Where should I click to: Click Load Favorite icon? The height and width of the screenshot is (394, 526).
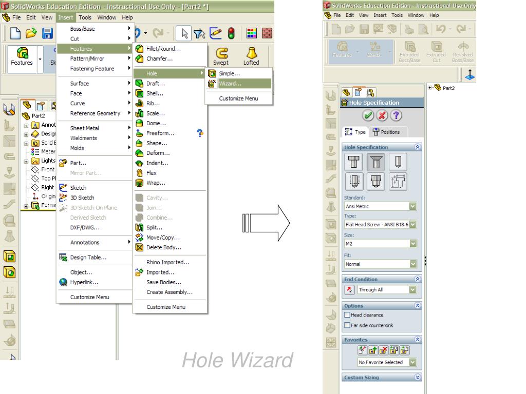(x=405, y=350)
